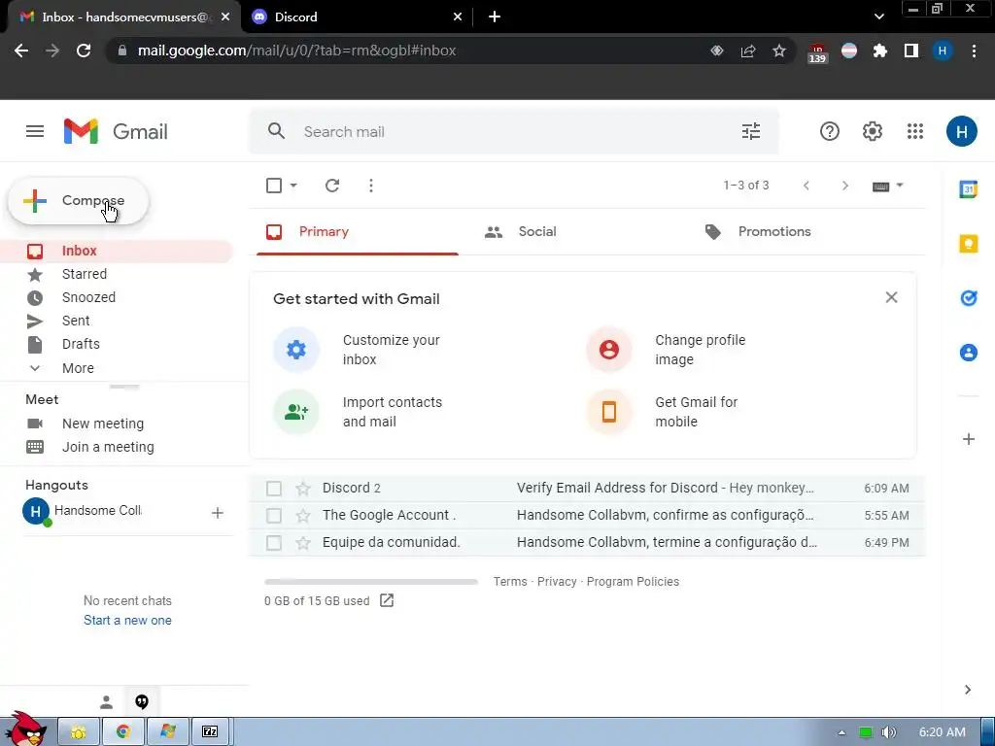The width and height of the screenshot is (995, 746).
Task: Open the Support help icon
Action: [830, 131]
